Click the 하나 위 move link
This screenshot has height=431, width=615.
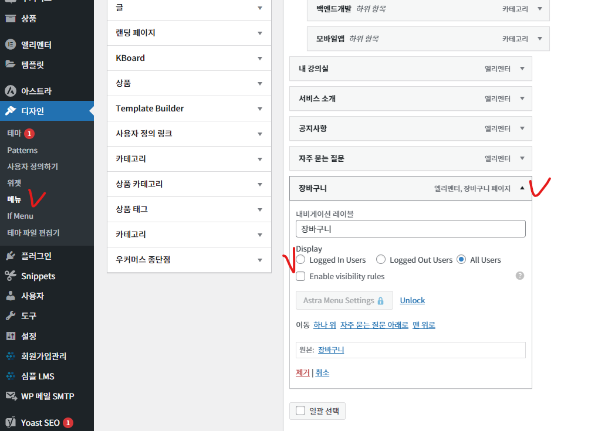coord(325,325)
